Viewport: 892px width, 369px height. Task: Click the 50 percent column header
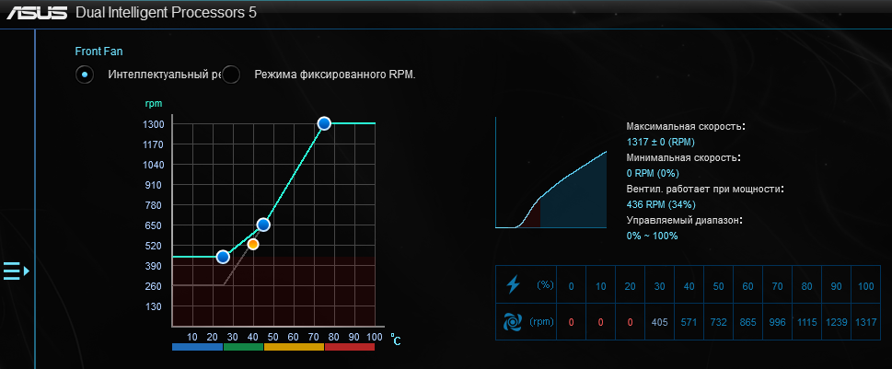coord(719,286)
